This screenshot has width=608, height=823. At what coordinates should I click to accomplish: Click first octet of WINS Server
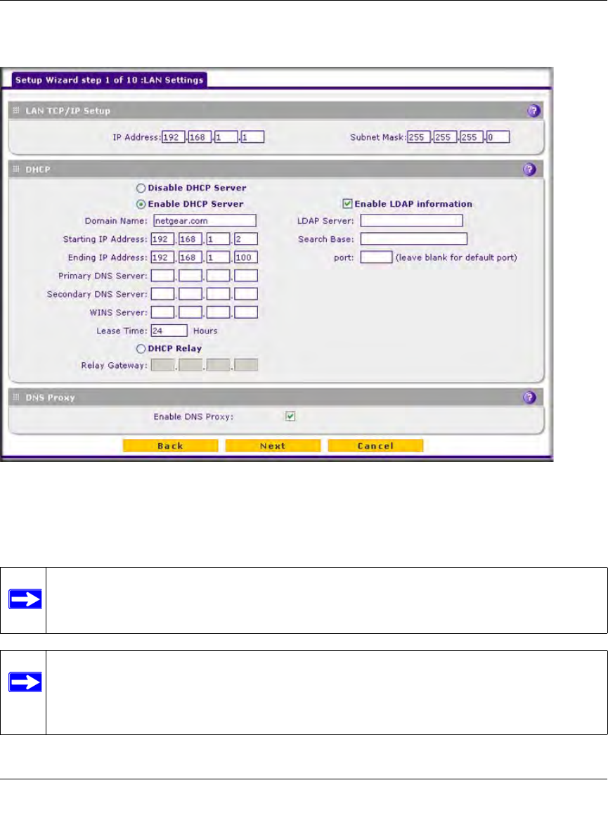162,312
